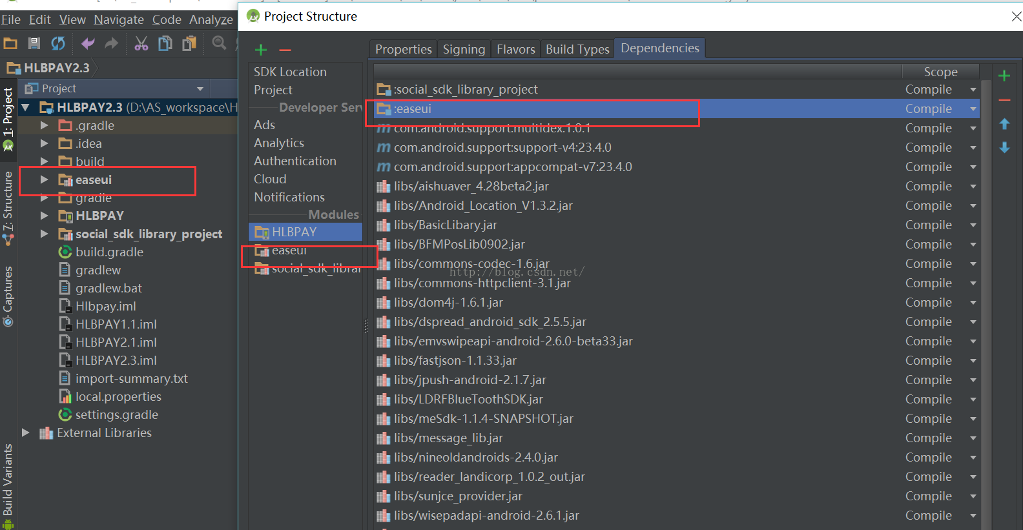
Task: Switch to the Flavors tab
Action: (x=515, y=49)
